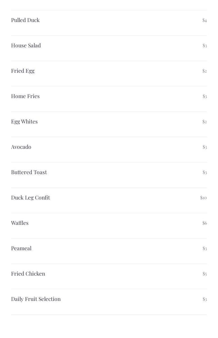Click the $10 price for Duck Leg Confit
218x338 pixels.
tap(204, 198)
